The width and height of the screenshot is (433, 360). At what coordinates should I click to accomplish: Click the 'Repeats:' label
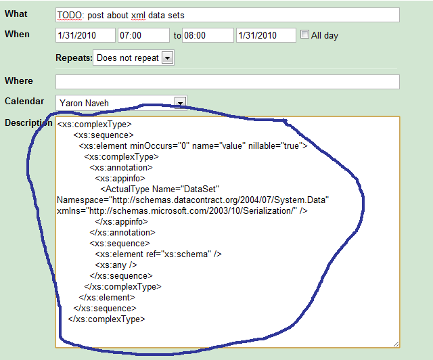pyautogui.click(x=74, y=58)
